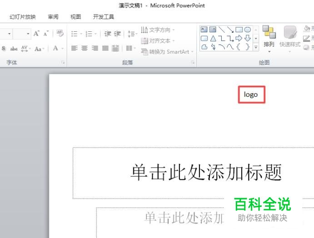This screenshot has height=238, width=314.
Task: Select the curve shape
Action: [230, 47]
